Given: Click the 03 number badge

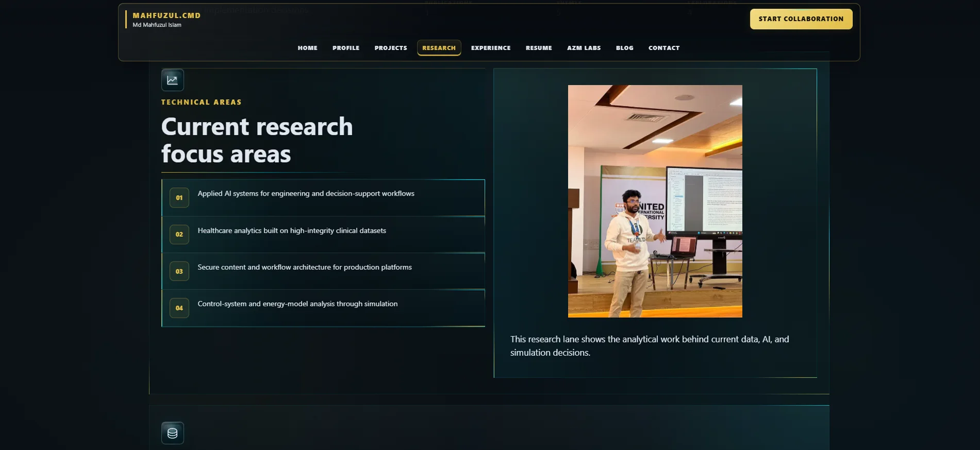Looking at the screenshot, I should [x=179, y=271].
